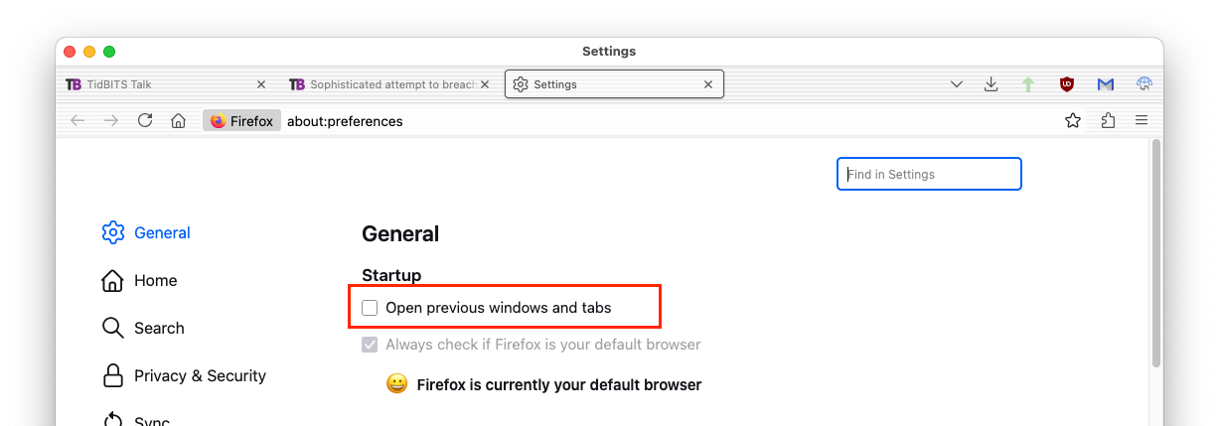The image size is (1219, 426).
Task: Reload the current page
Action: 145,120
